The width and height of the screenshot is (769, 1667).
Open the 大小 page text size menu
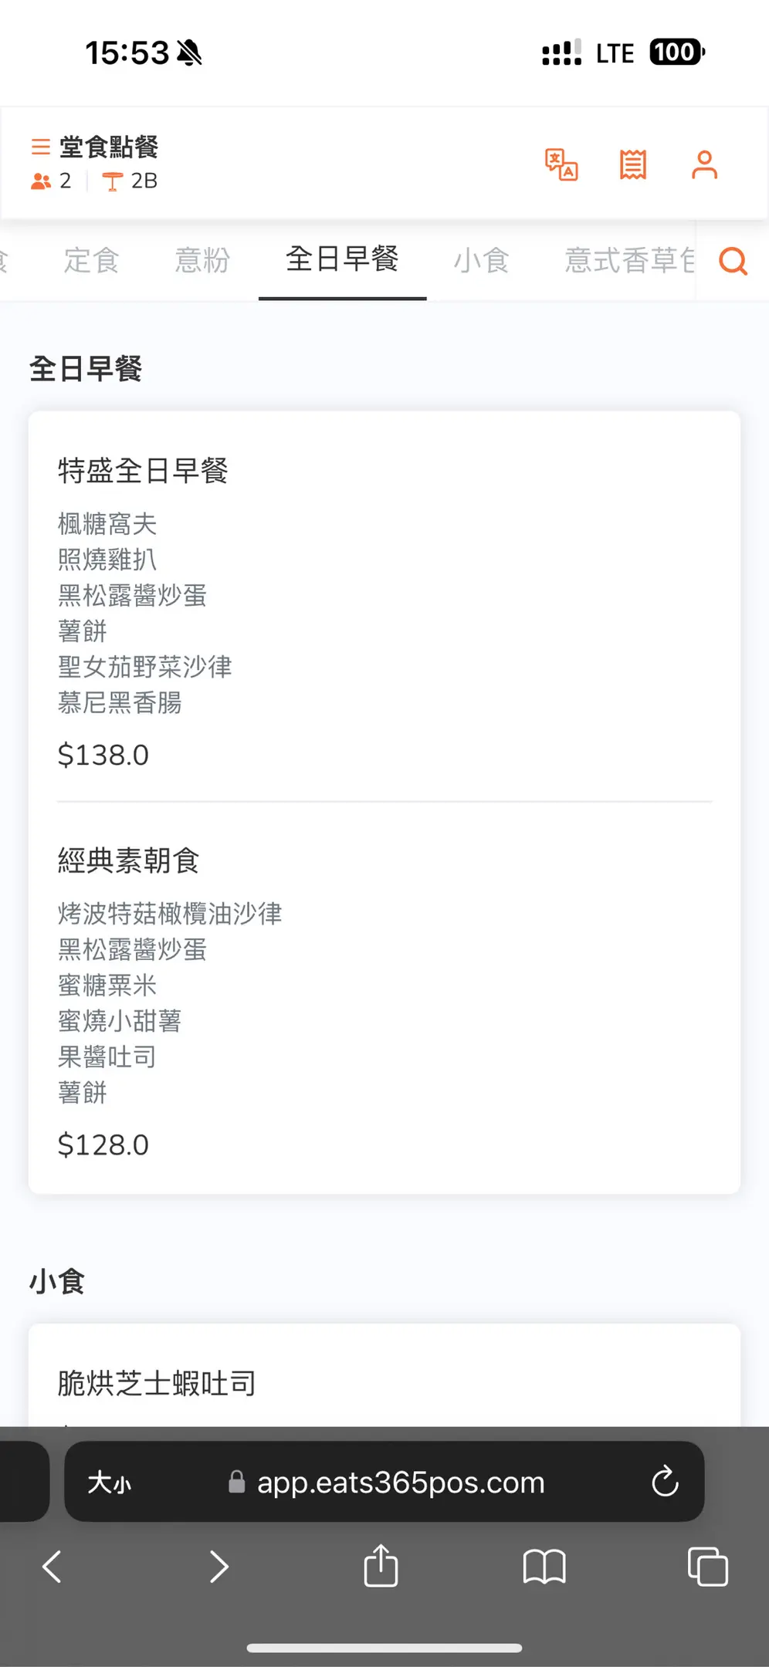pos(110,1482)
